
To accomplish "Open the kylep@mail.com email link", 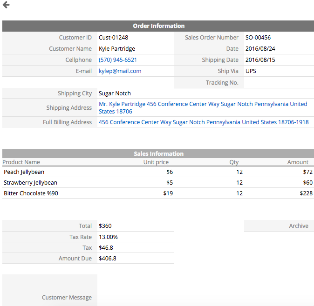I will 120,71.
